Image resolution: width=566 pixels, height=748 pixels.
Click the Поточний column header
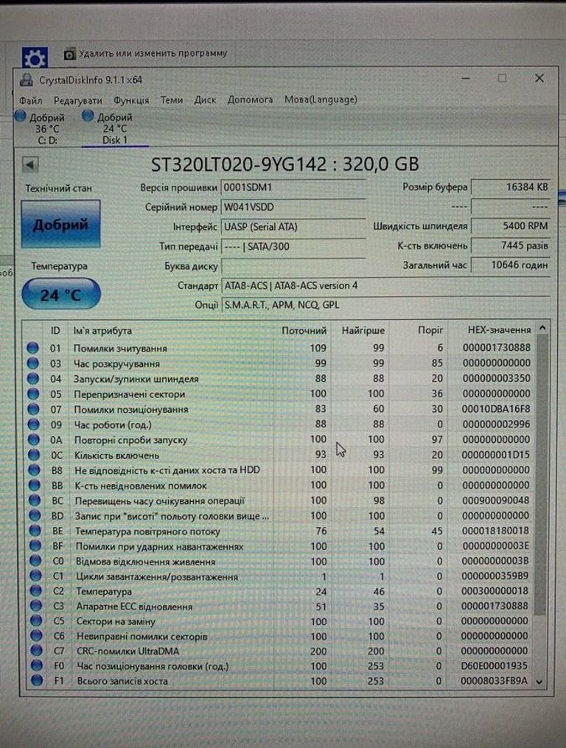click(x=303, y=331)
